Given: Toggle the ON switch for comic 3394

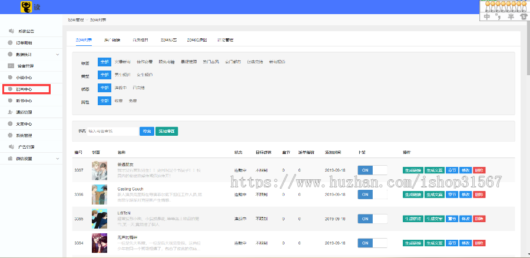Looking at the screenshot, I should tap(373, 243).
